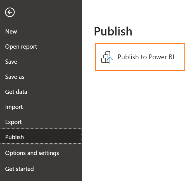Screen dimensions: 190x181
Task: Select the highlighted Publish menu item
Action: point(41,136)
